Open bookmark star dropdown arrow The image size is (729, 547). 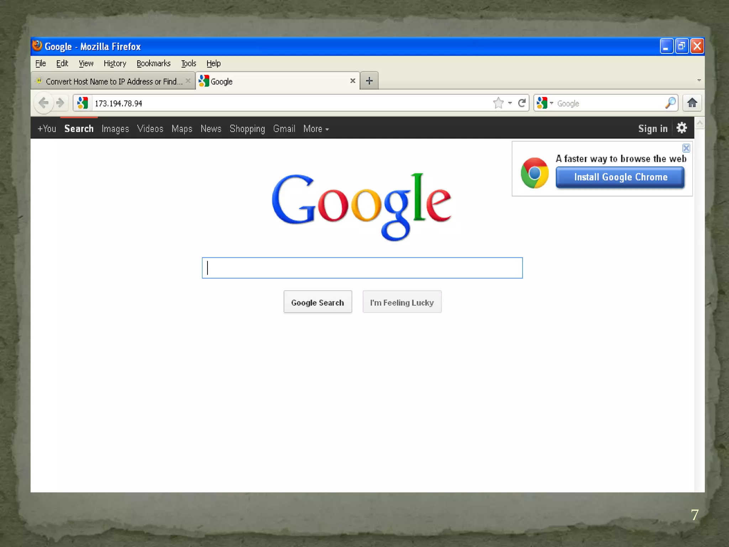point(510,103)
